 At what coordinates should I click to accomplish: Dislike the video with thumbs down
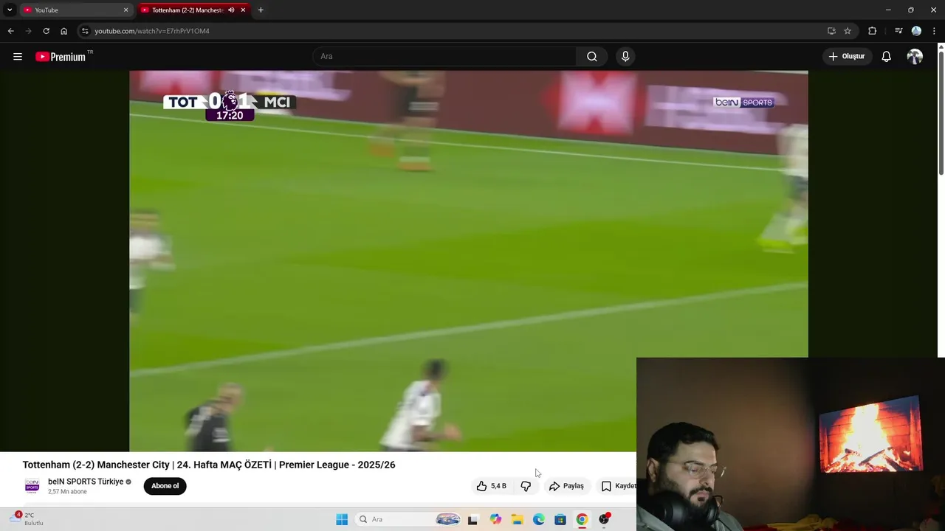tap(526, 486)
